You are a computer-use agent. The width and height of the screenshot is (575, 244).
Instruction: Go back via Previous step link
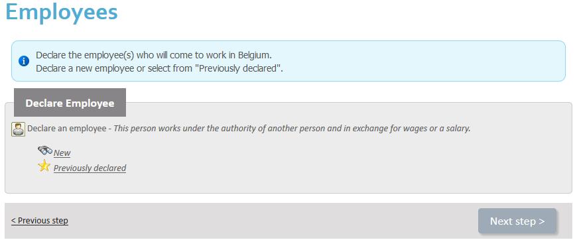tap(40, 221)
